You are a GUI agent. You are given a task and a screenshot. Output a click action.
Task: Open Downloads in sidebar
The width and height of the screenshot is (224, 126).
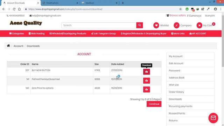190,99
